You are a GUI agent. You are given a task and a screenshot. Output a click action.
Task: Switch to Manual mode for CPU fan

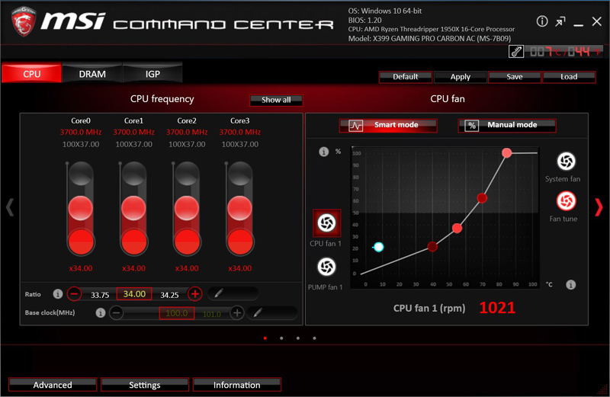507,125
